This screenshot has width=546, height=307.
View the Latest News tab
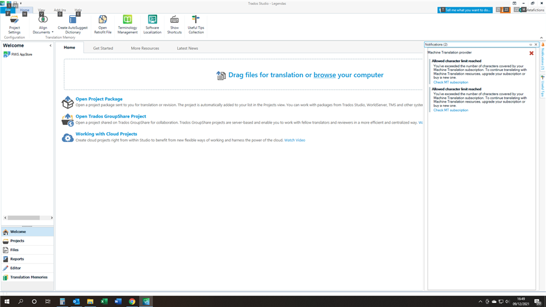[x=187, y=49]
